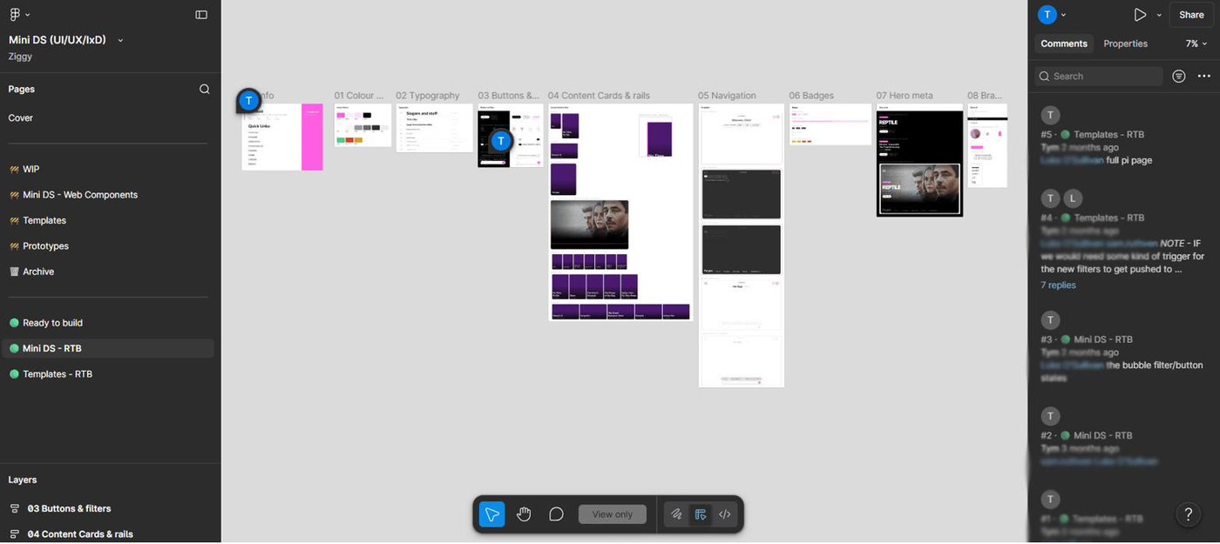The height and width of the screenshot is (544, 1220).
Task: Click the Ziggy team name
Action: [21, 56]
